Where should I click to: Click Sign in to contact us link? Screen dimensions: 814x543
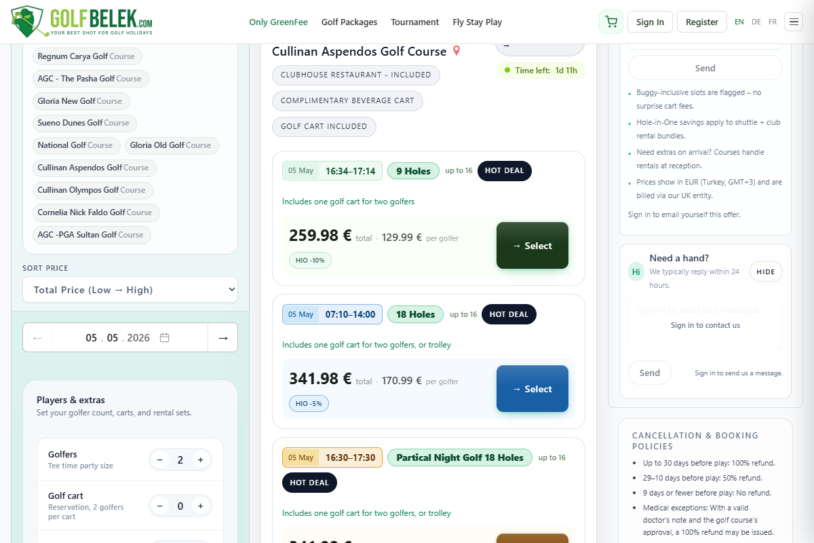[x=705, y=325]
